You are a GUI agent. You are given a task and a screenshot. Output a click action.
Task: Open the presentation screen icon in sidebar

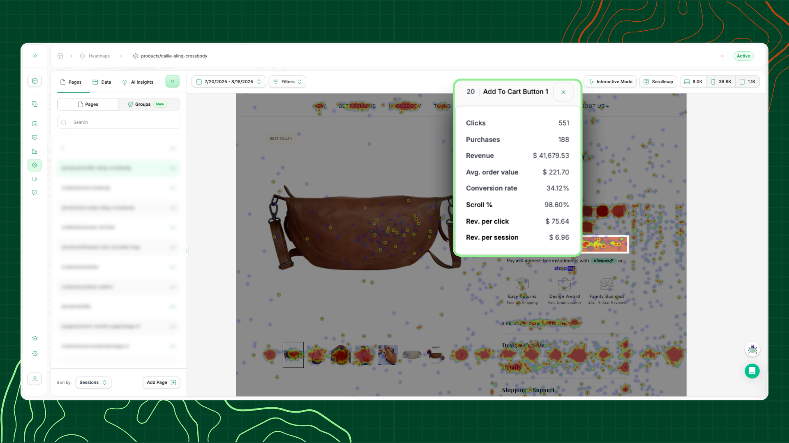35,138
